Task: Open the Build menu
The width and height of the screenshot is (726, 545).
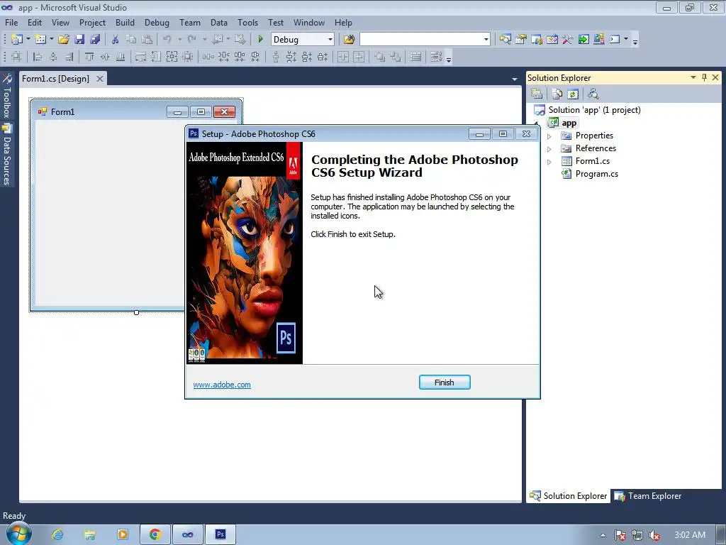Action: [125, 22]
